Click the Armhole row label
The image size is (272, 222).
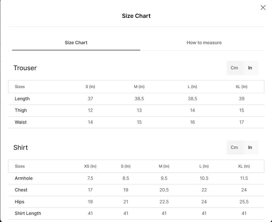point(24,178)
